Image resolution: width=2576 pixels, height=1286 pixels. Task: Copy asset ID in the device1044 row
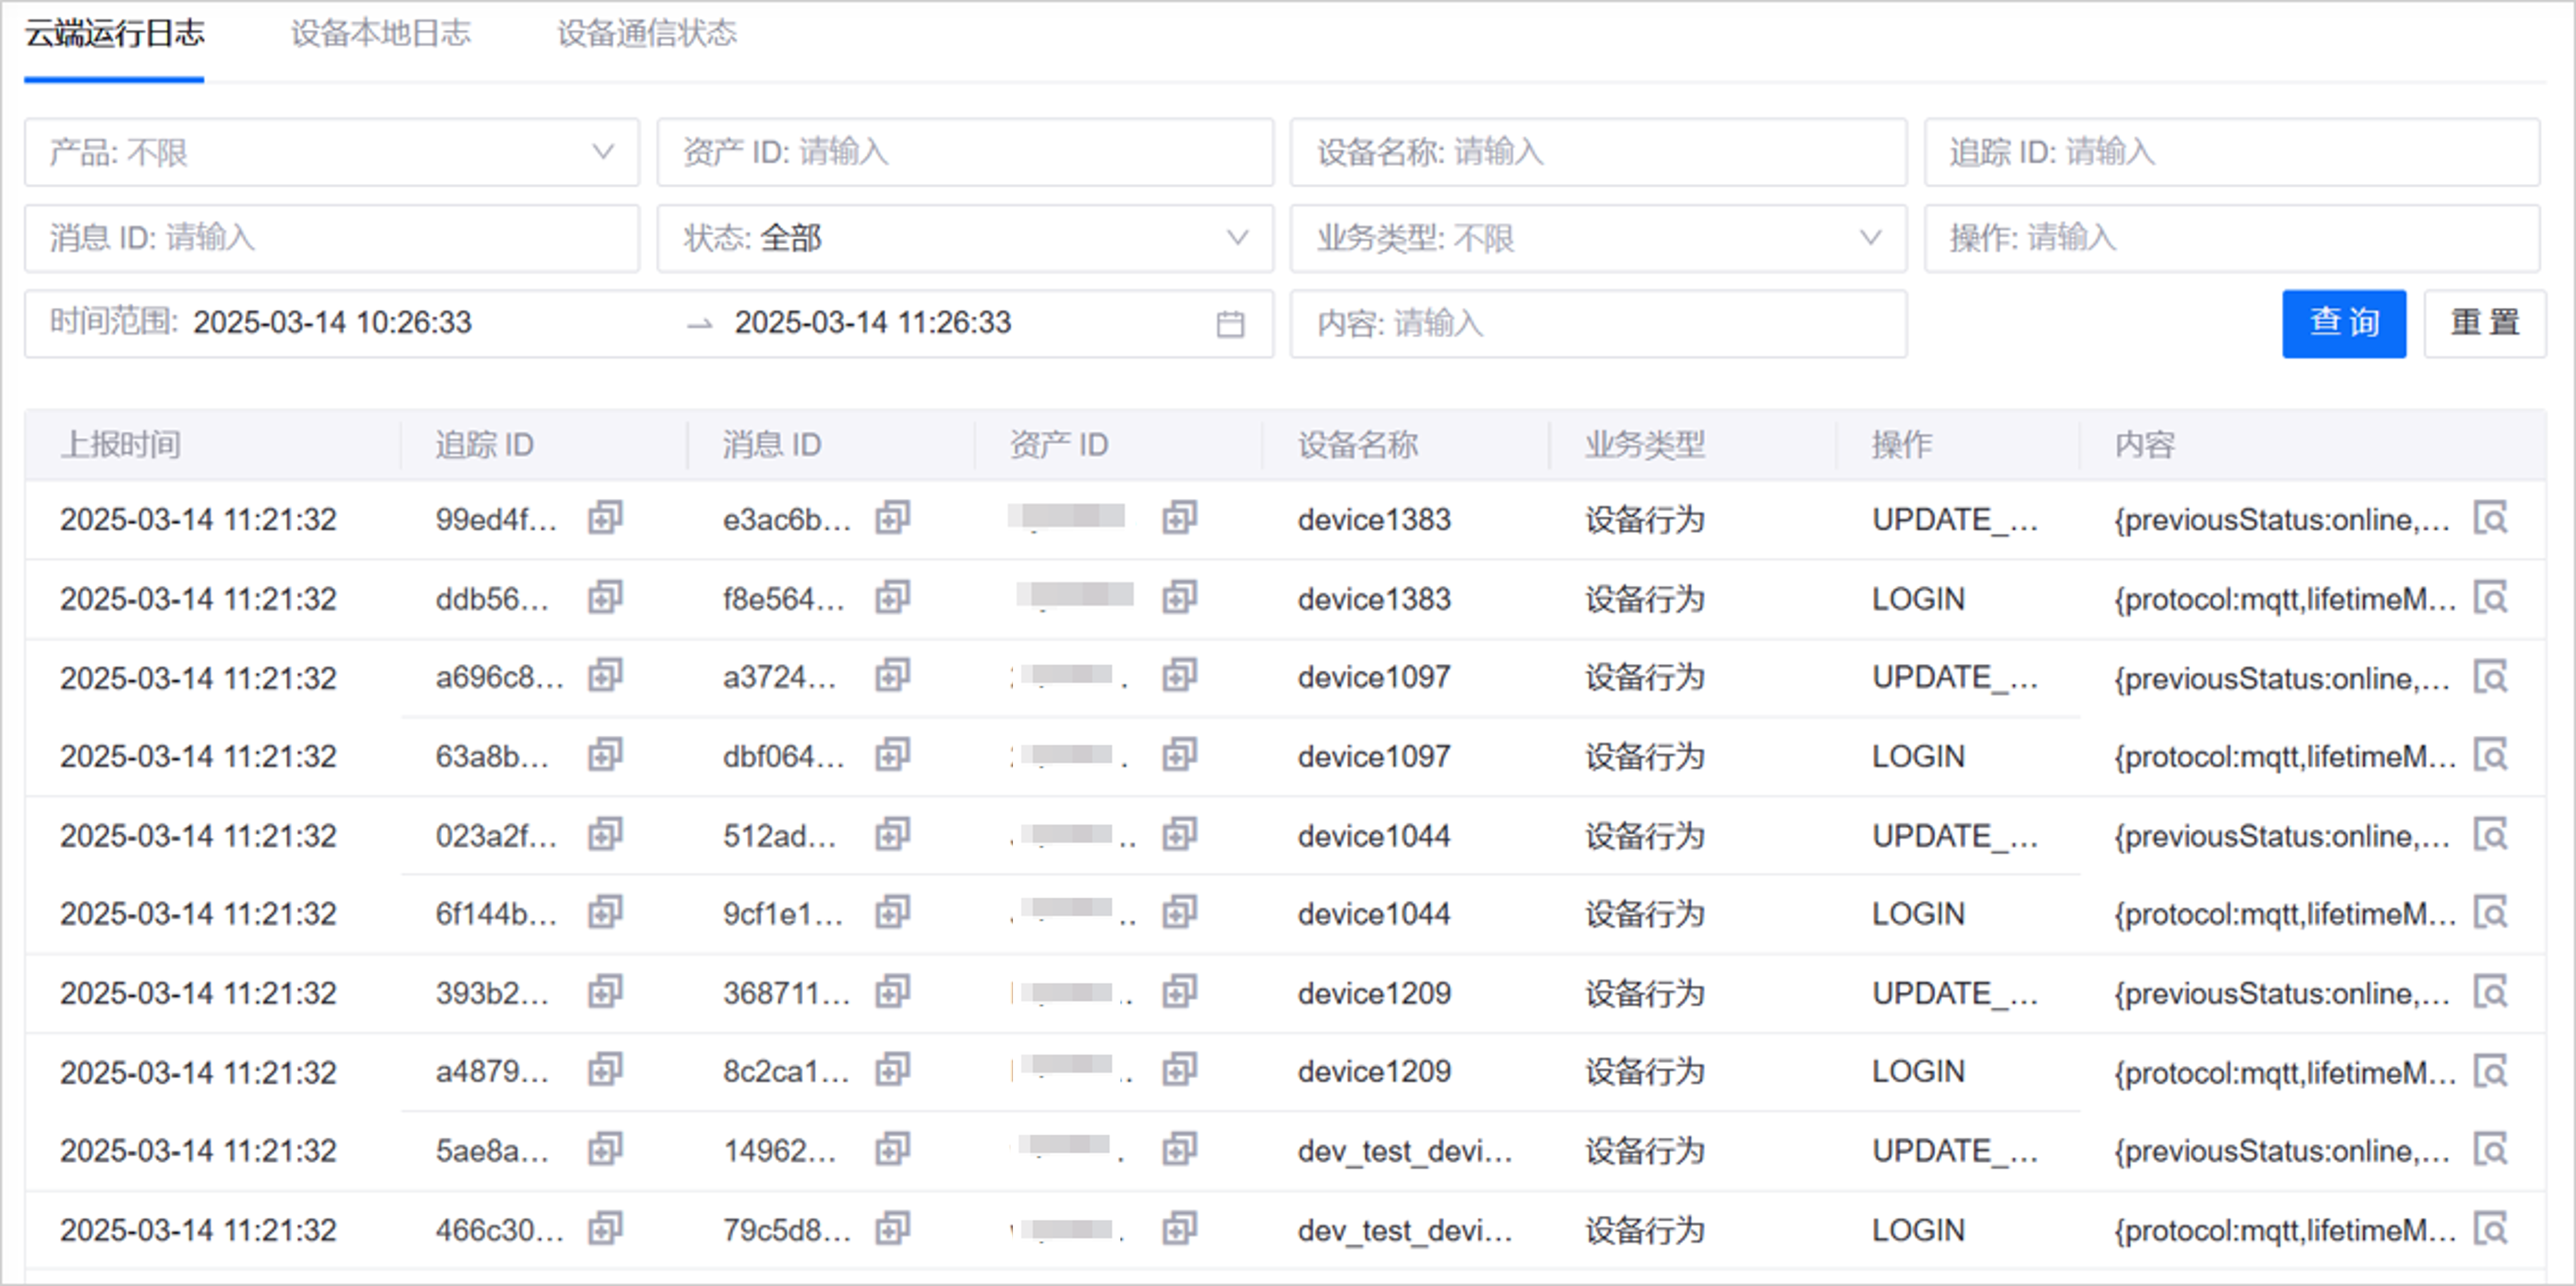(1178, 836)
